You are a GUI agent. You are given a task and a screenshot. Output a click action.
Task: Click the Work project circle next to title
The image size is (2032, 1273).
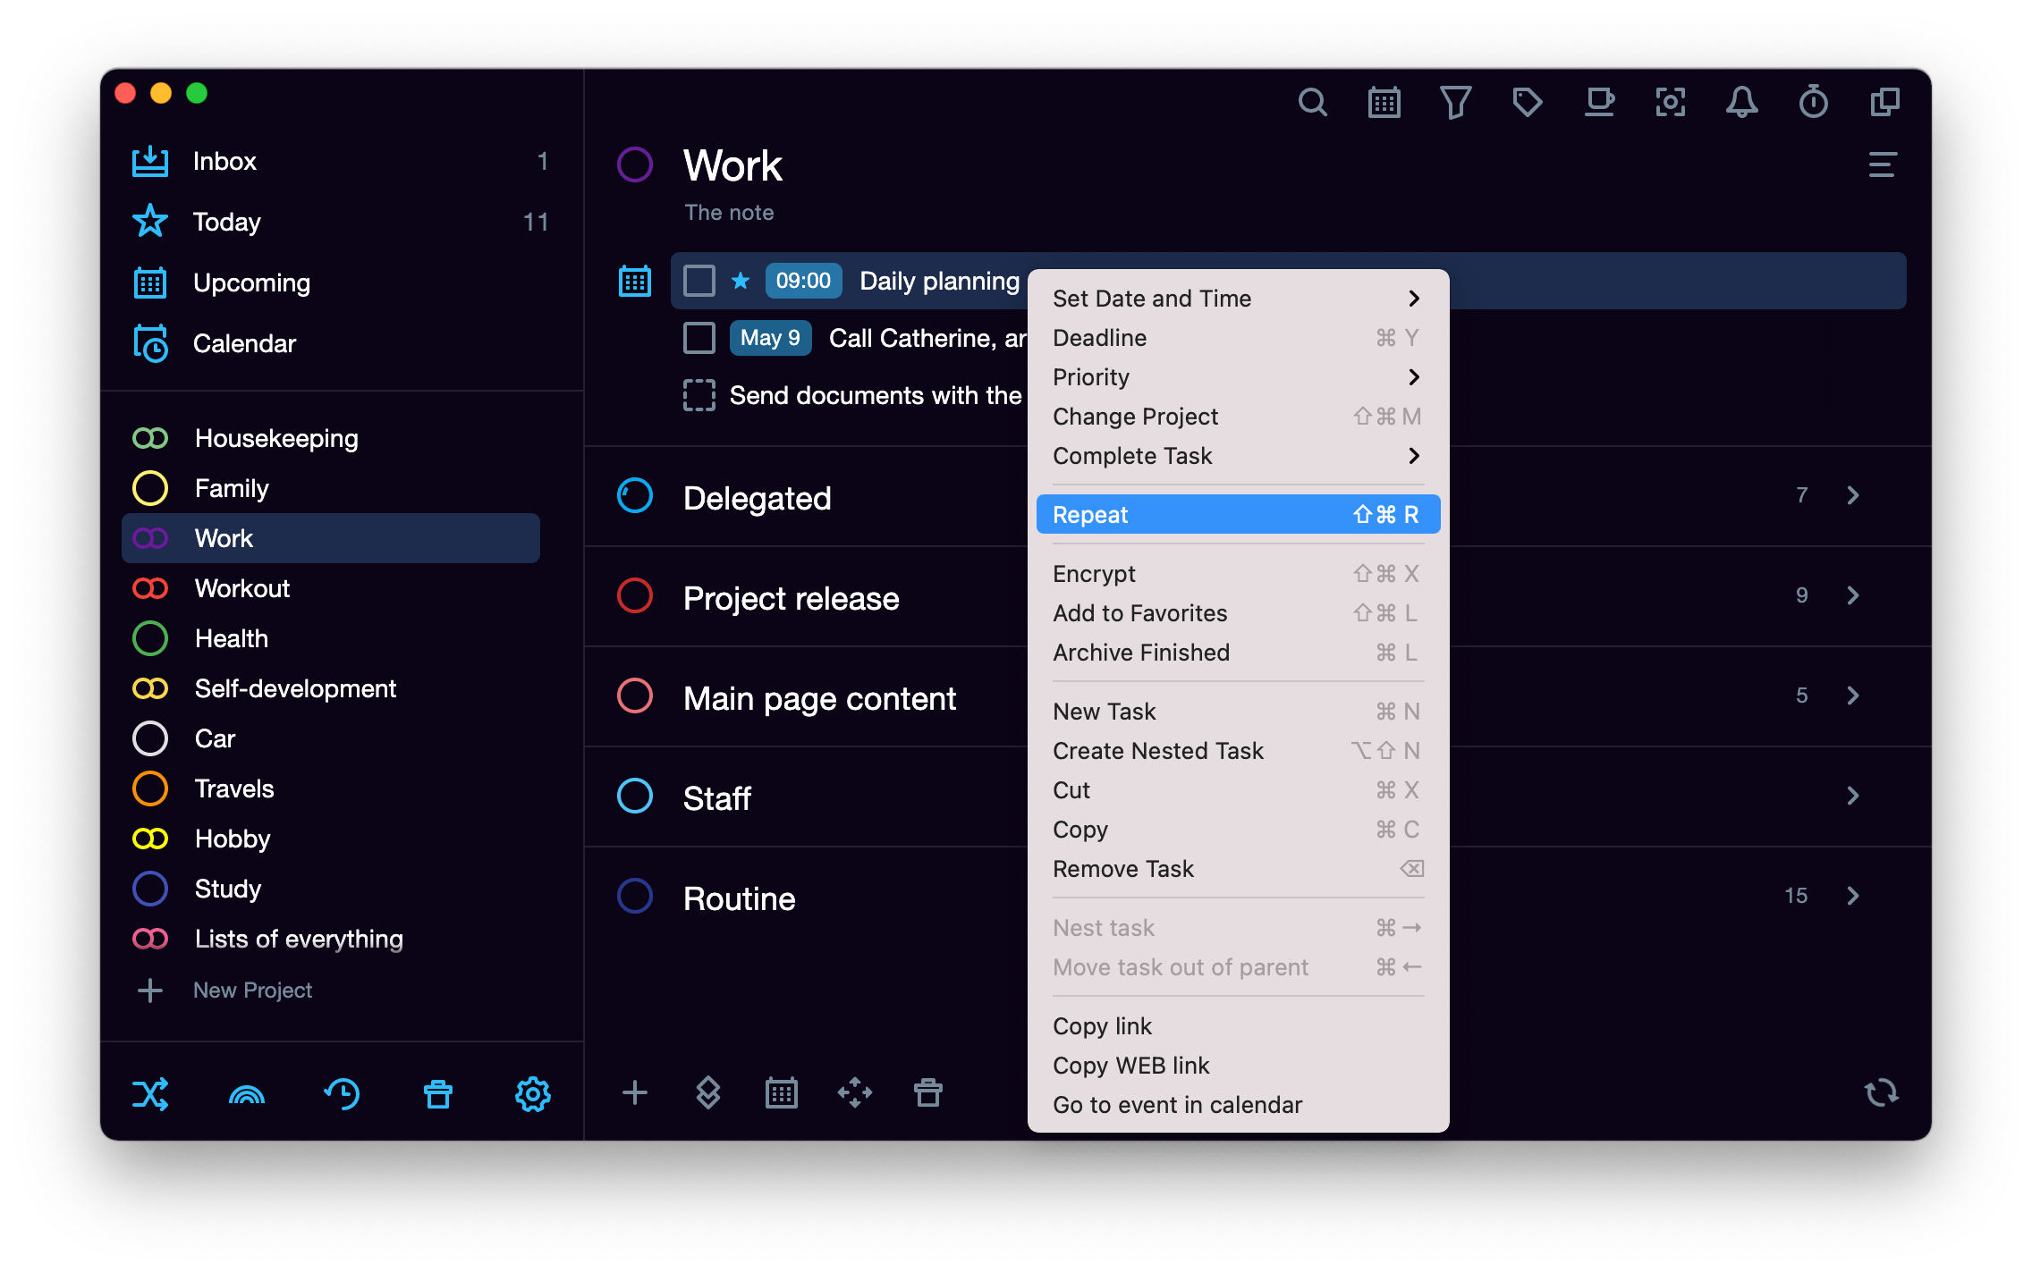point(634,164)
